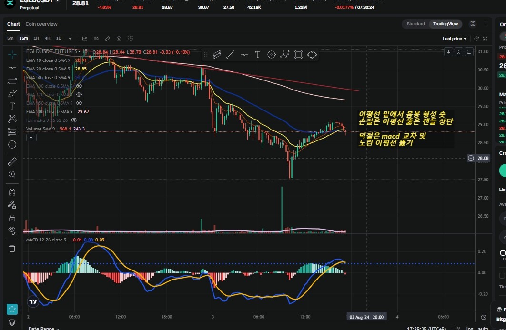This screenshot has height=330, width=506.
Task: Change the candlestick chart type
Action: [x=96, y=39]
